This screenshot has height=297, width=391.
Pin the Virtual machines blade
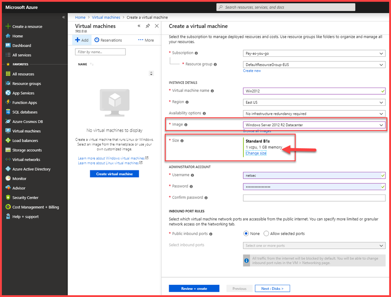coord(148,26)
